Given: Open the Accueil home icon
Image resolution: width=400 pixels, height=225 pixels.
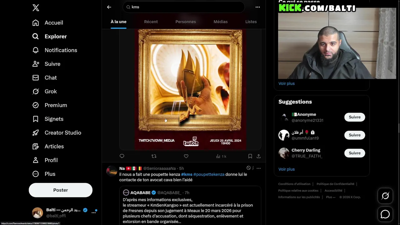Looking at the screenshot, I should coord(36,23).
